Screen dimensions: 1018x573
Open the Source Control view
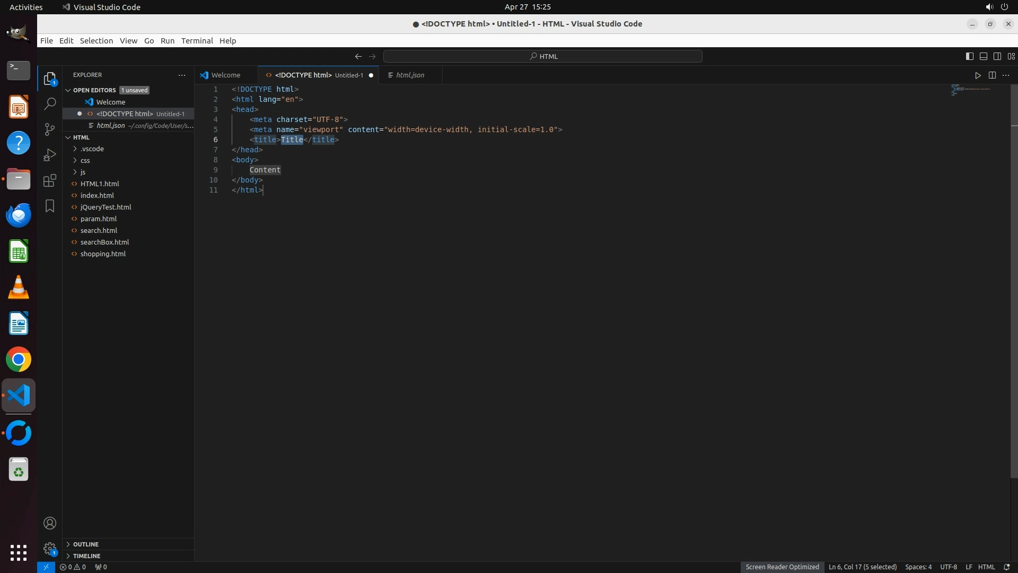[50, 129]
